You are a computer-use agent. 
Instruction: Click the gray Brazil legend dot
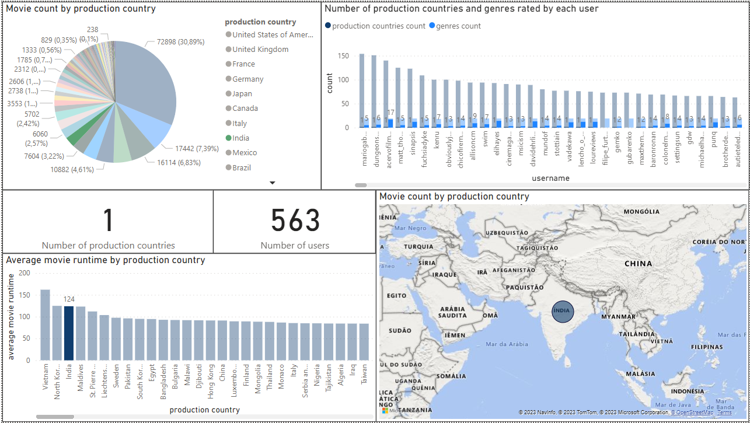click(x=227, y=167)
